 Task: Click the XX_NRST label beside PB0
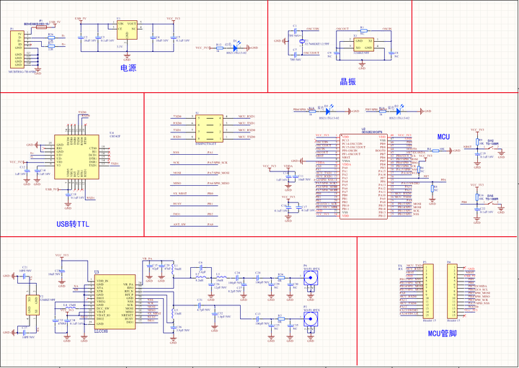click(180, 193)
